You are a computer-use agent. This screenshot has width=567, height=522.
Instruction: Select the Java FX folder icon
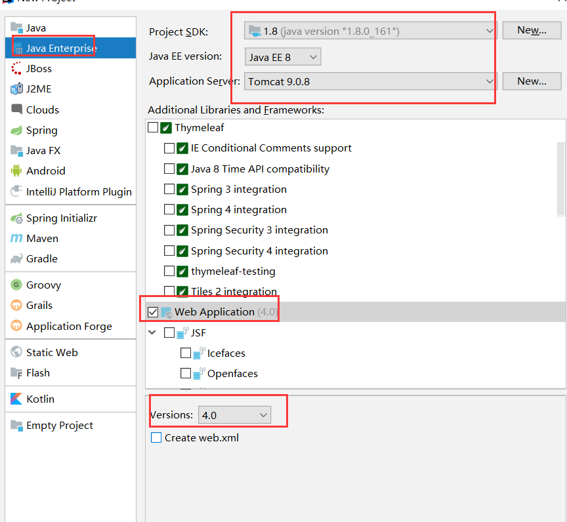coord(16,150)
